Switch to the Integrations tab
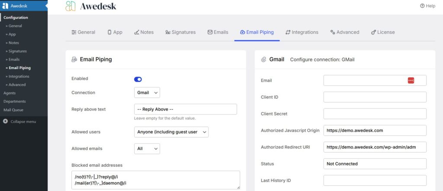 click(x=302, y=32)
